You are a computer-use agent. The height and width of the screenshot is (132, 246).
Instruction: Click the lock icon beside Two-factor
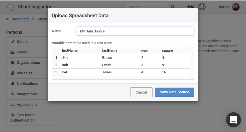coord(13,115)
